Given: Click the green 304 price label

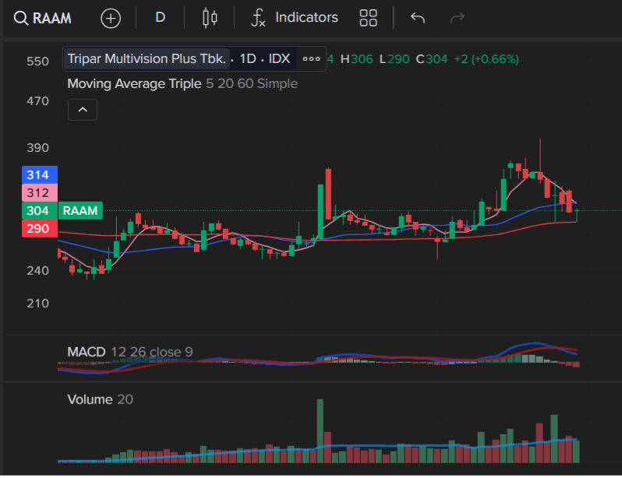Looking at the screenshot, I should (40, 210).
